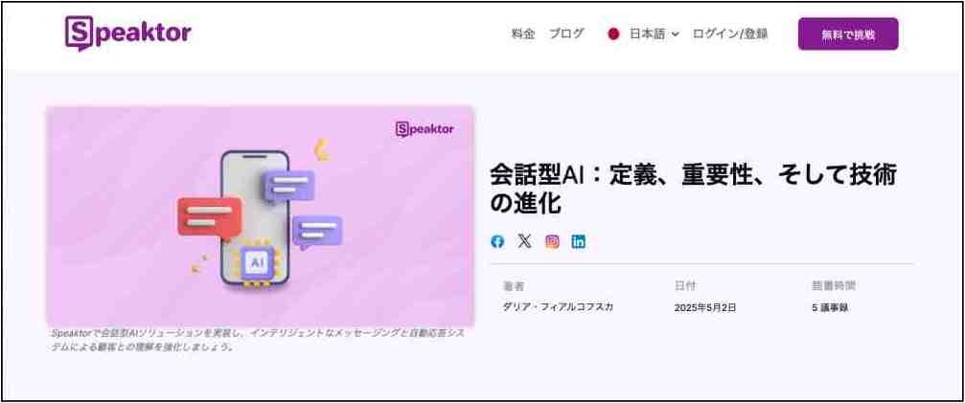Click the Speaktor logo inside the banner image
965x403 pixels.
coord(425,129)
